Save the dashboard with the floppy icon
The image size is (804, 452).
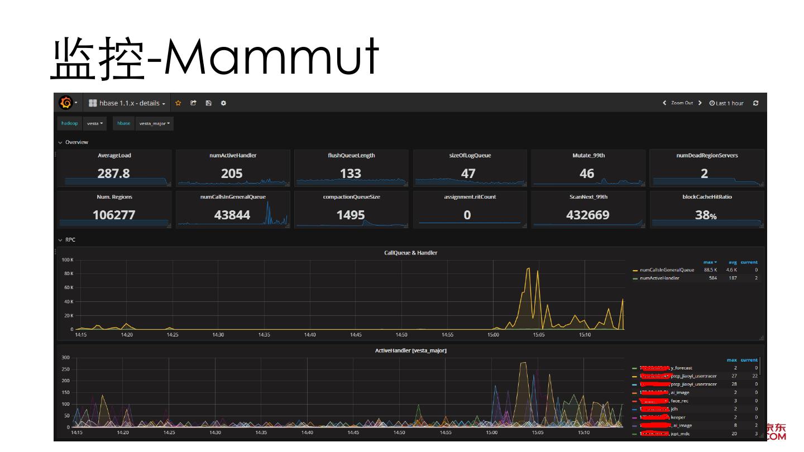tap(208, 103)
